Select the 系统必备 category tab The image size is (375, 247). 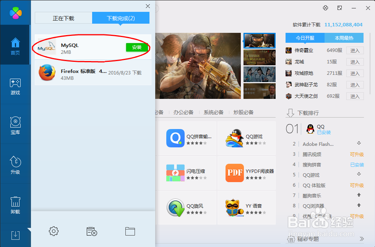click(215, 112)
